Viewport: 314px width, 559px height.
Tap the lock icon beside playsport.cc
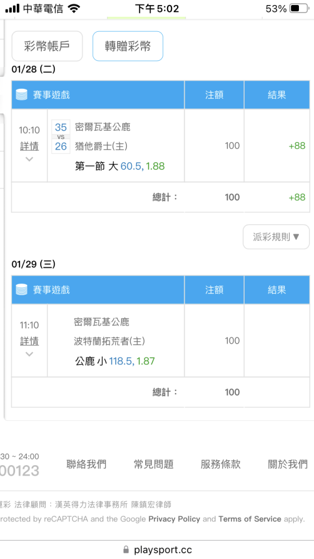[x=126, y=549]
